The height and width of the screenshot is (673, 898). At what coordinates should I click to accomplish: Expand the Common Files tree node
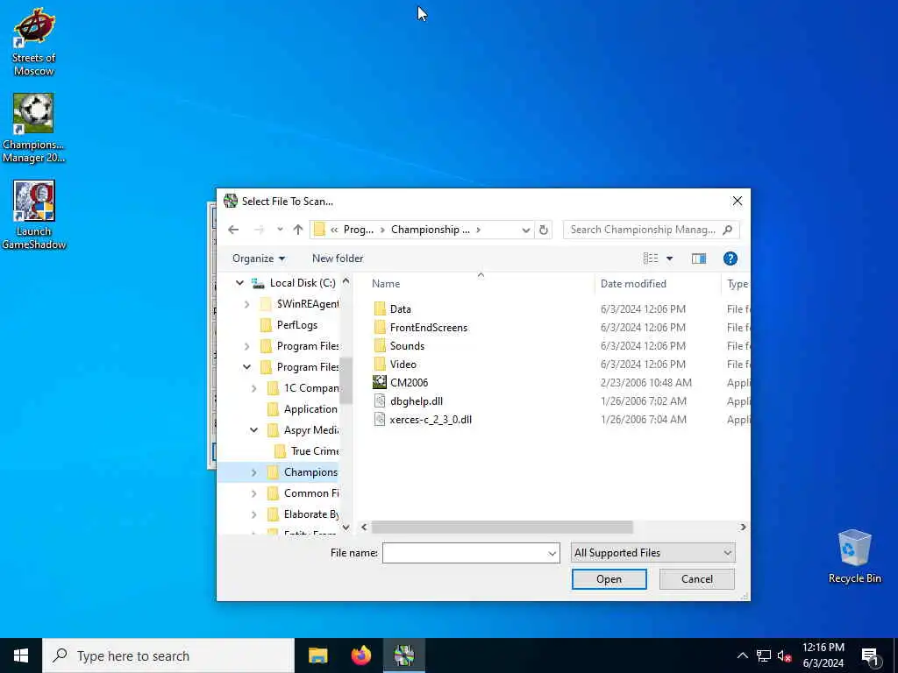click(253, 493)
